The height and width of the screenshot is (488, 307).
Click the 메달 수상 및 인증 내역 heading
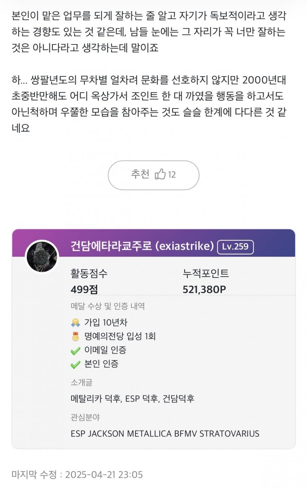[x=108, y=307]
